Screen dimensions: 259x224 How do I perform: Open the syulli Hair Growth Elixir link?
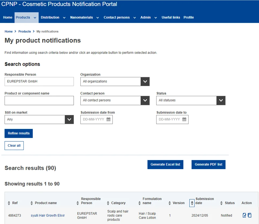coord(48,215)
